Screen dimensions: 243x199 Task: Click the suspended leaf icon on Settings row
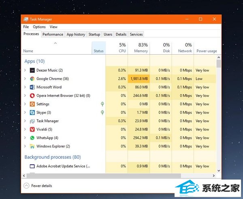102,104
